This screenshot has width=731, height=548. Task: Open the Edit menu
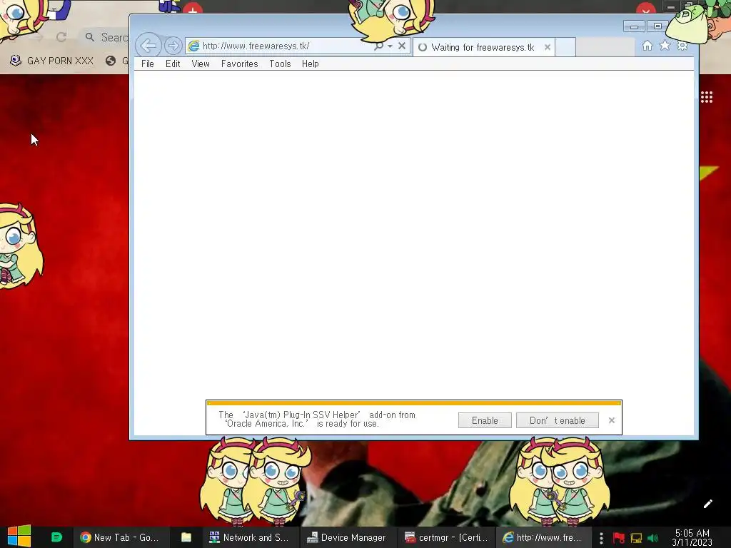click(x=173, y=64)
